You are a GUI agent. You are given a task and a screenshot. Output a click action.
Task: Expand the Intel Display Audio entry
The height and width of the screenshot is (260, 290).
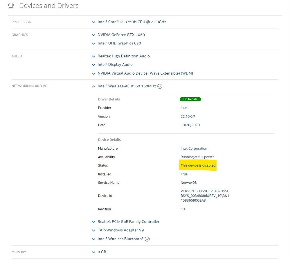point(93,65)
